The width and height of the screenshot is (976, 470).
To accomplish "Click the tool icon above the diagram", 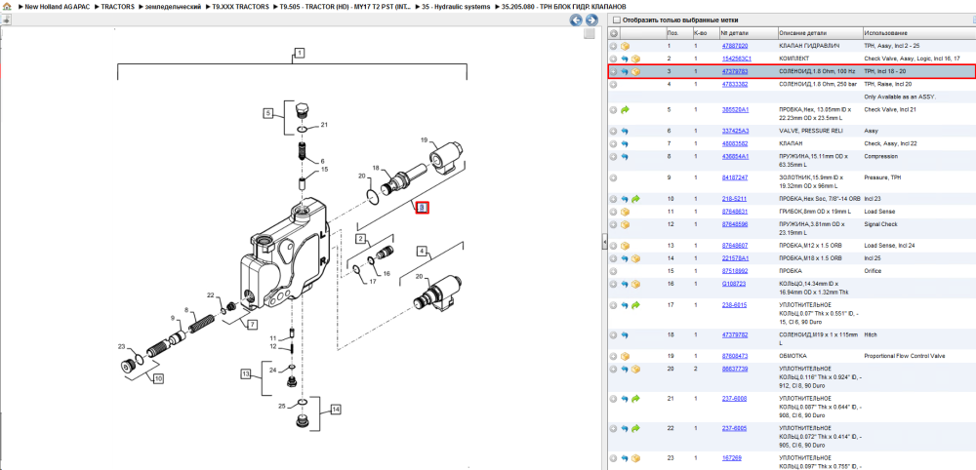I will (6, 20).
